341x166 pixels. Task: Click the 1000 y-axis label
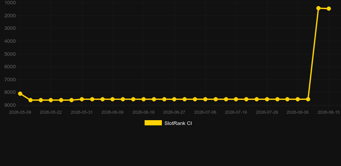tap(10, 3)
